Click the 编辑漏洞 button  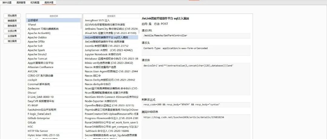point(12,21)
